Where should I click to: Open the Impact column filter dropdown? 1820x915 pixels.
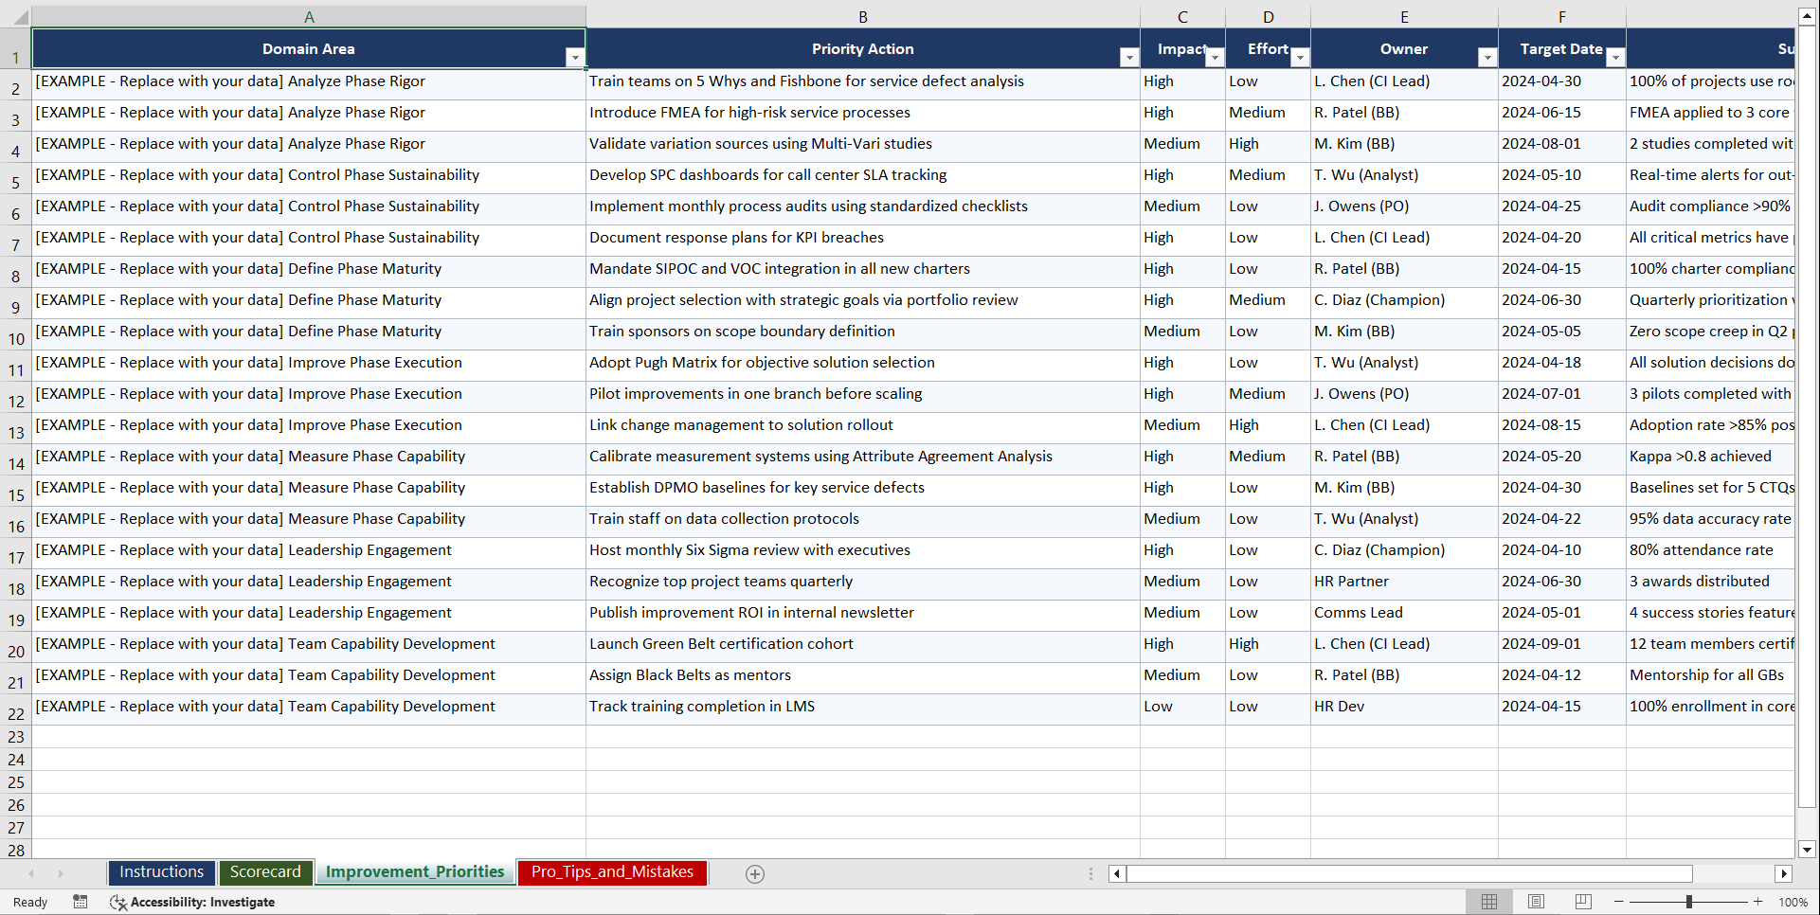click(x=1216, y=58)
